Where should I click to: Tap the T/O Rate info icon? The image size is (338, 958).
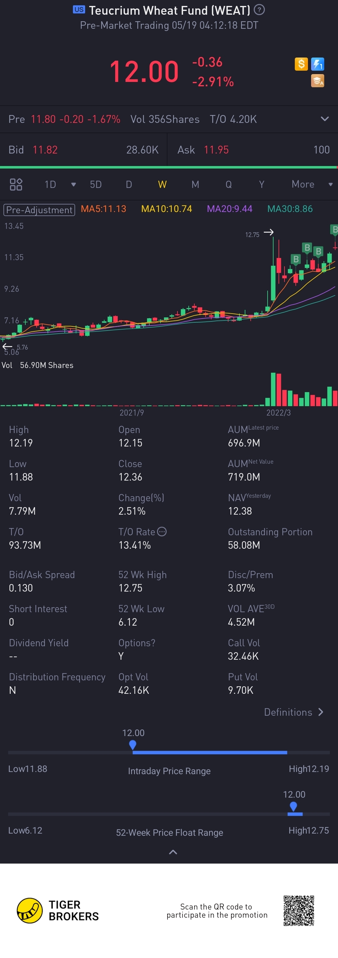point(161,532)
